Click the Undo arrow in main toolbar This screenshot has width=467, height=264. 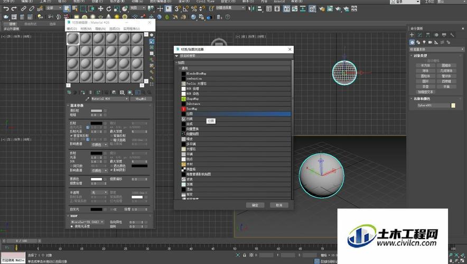[x=5, y=8]
